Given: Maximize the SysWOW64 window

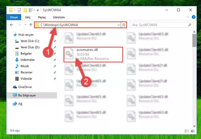Looking at the screenshot, I should click(179, 10).
